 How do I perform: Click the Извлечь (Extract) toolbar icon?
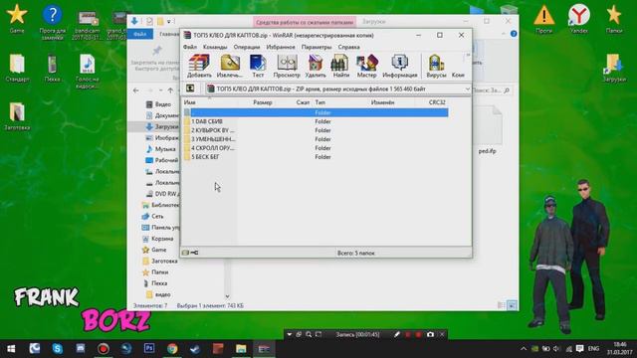coord(230,67)
